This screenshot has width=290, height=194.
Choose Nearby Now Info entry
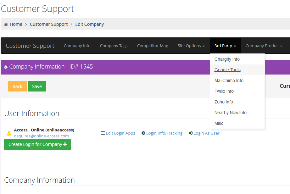230,113
